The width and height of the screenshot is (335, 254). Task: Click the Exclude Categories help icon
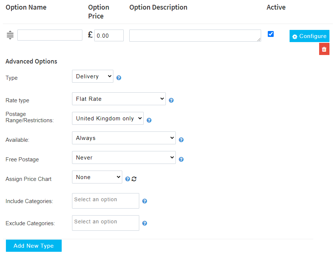145,223
